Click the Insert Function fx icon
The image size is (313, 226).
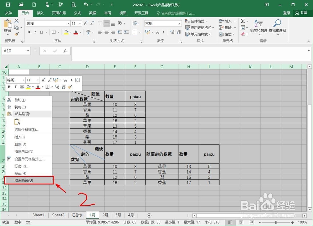pyautogui.click(x=65, y=51)
